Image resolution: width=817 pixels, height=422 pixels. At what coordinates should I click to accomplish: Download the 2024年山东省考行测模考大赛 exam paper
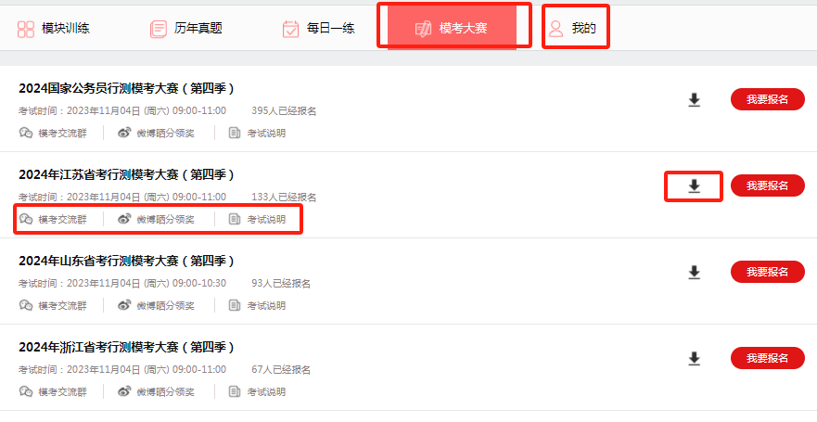(694, 272)
